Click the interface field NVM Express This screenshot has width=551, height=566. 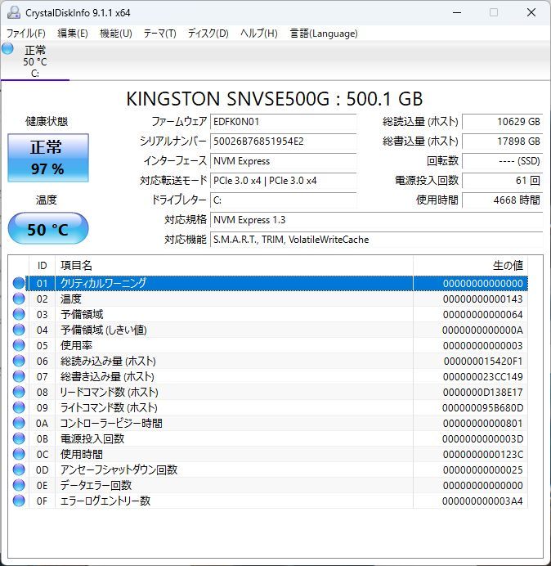(283, 161)
